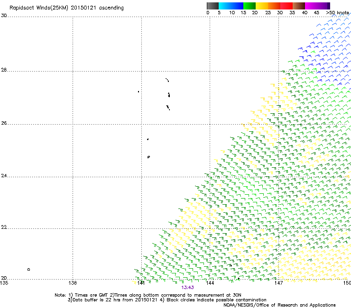Click the northernmost island mark below 28N
The image size is (351, 308).
click(167, 80)
